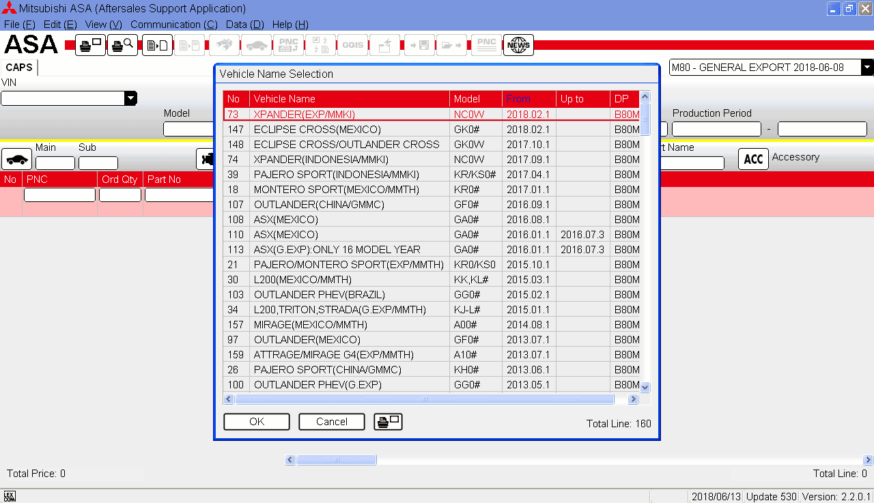The image size is (874, 503).
Task: Open the Help menu
Action: click(290, 25)
